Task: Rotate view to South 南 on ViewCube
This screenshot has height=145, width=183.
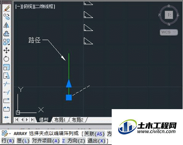Action: [169, 24]
